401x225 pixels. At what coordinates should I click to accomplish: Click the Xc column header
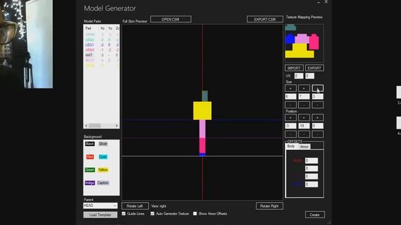point(103,28)
